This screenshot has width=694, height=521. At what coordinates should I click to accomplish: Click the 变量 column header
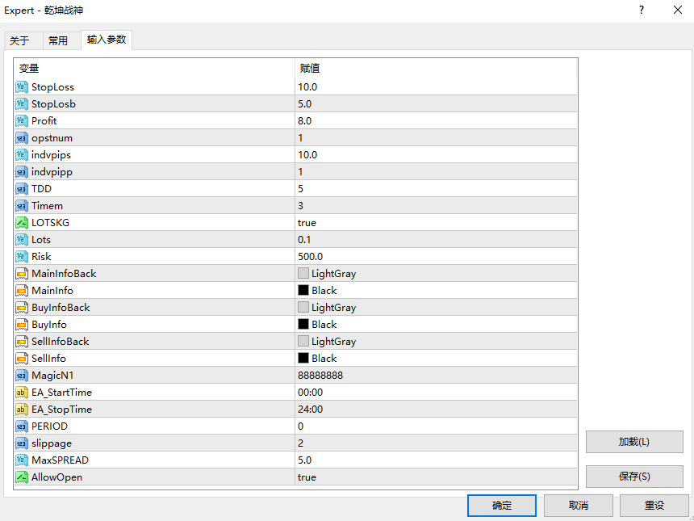click(x=154, y=68)
